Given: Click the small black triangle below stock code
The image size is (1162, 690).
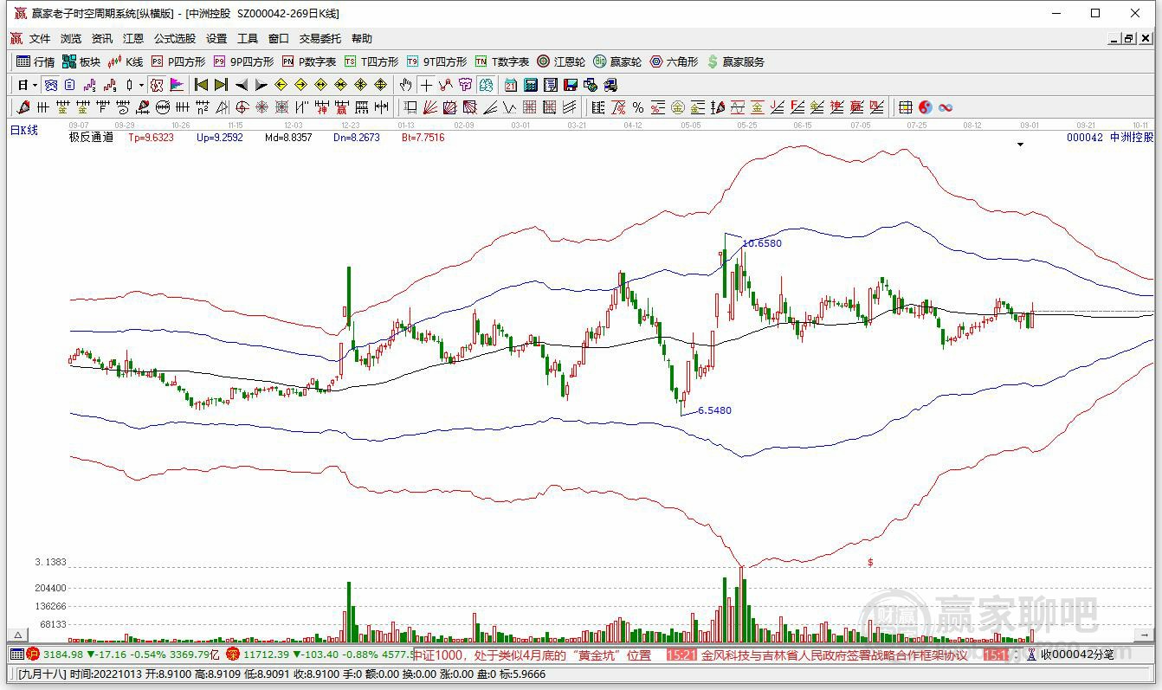Looking at the screenshot, I should point(1020,145).
